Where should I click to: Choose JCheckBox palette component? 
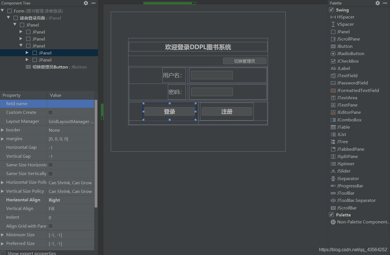click(x=345, y=61)
